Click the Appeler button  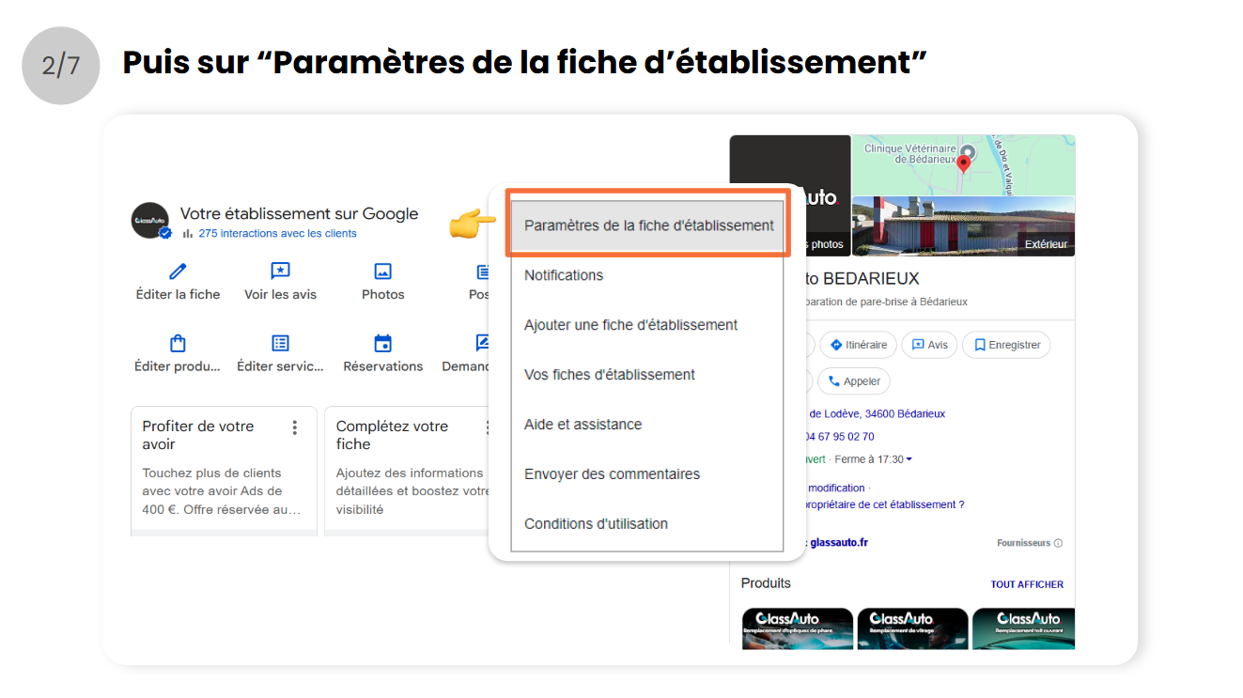coord(854,381)
